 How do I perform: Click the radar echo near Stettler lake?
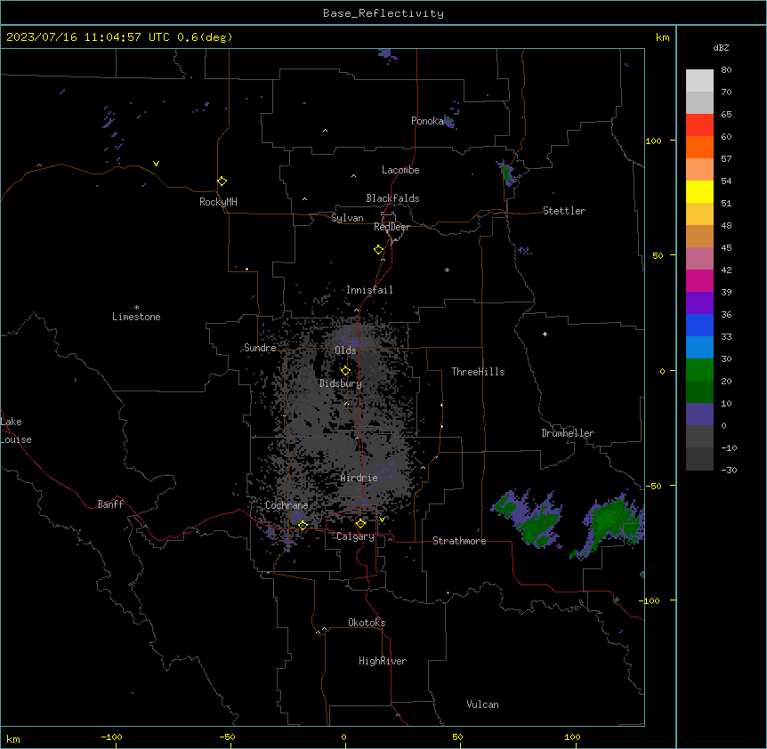507,173
